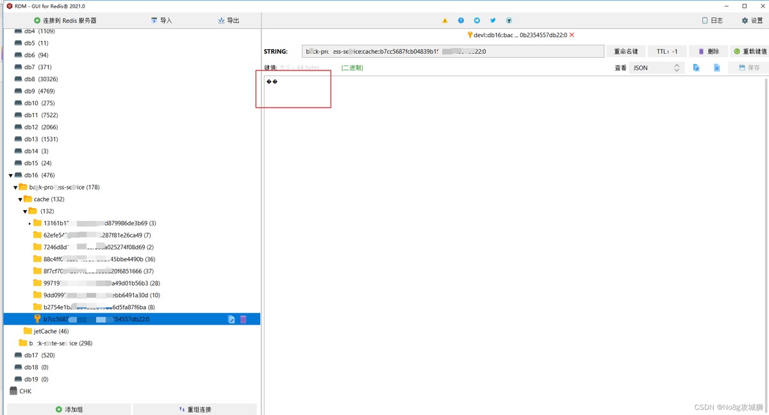Select folder ending a025274f08d69 (2)
Viewport: 769px width, 415px height.
[x=94, y=247]
